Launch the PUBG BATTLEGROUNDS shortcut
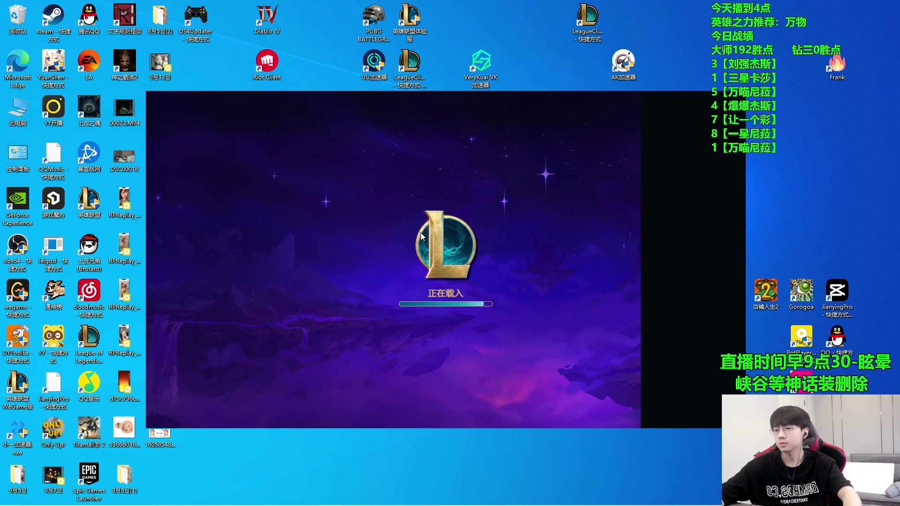The image size is (900, 506). (x=374, y=23)
